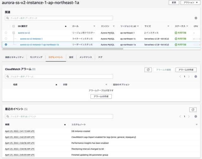Go to next page of recent events
The height and width of the screenshot is (159, 202).
coord(189,116)
